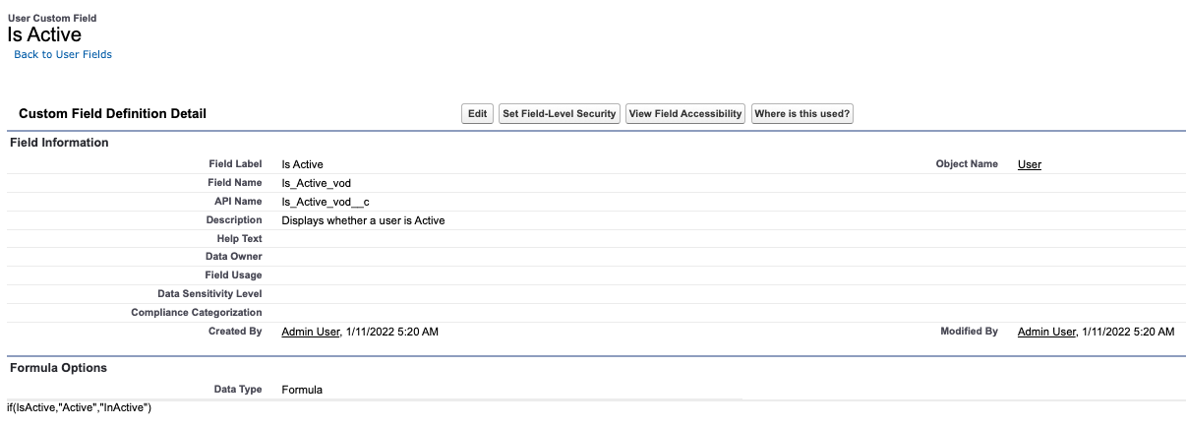Click the Compliance Categorization label

197,313
